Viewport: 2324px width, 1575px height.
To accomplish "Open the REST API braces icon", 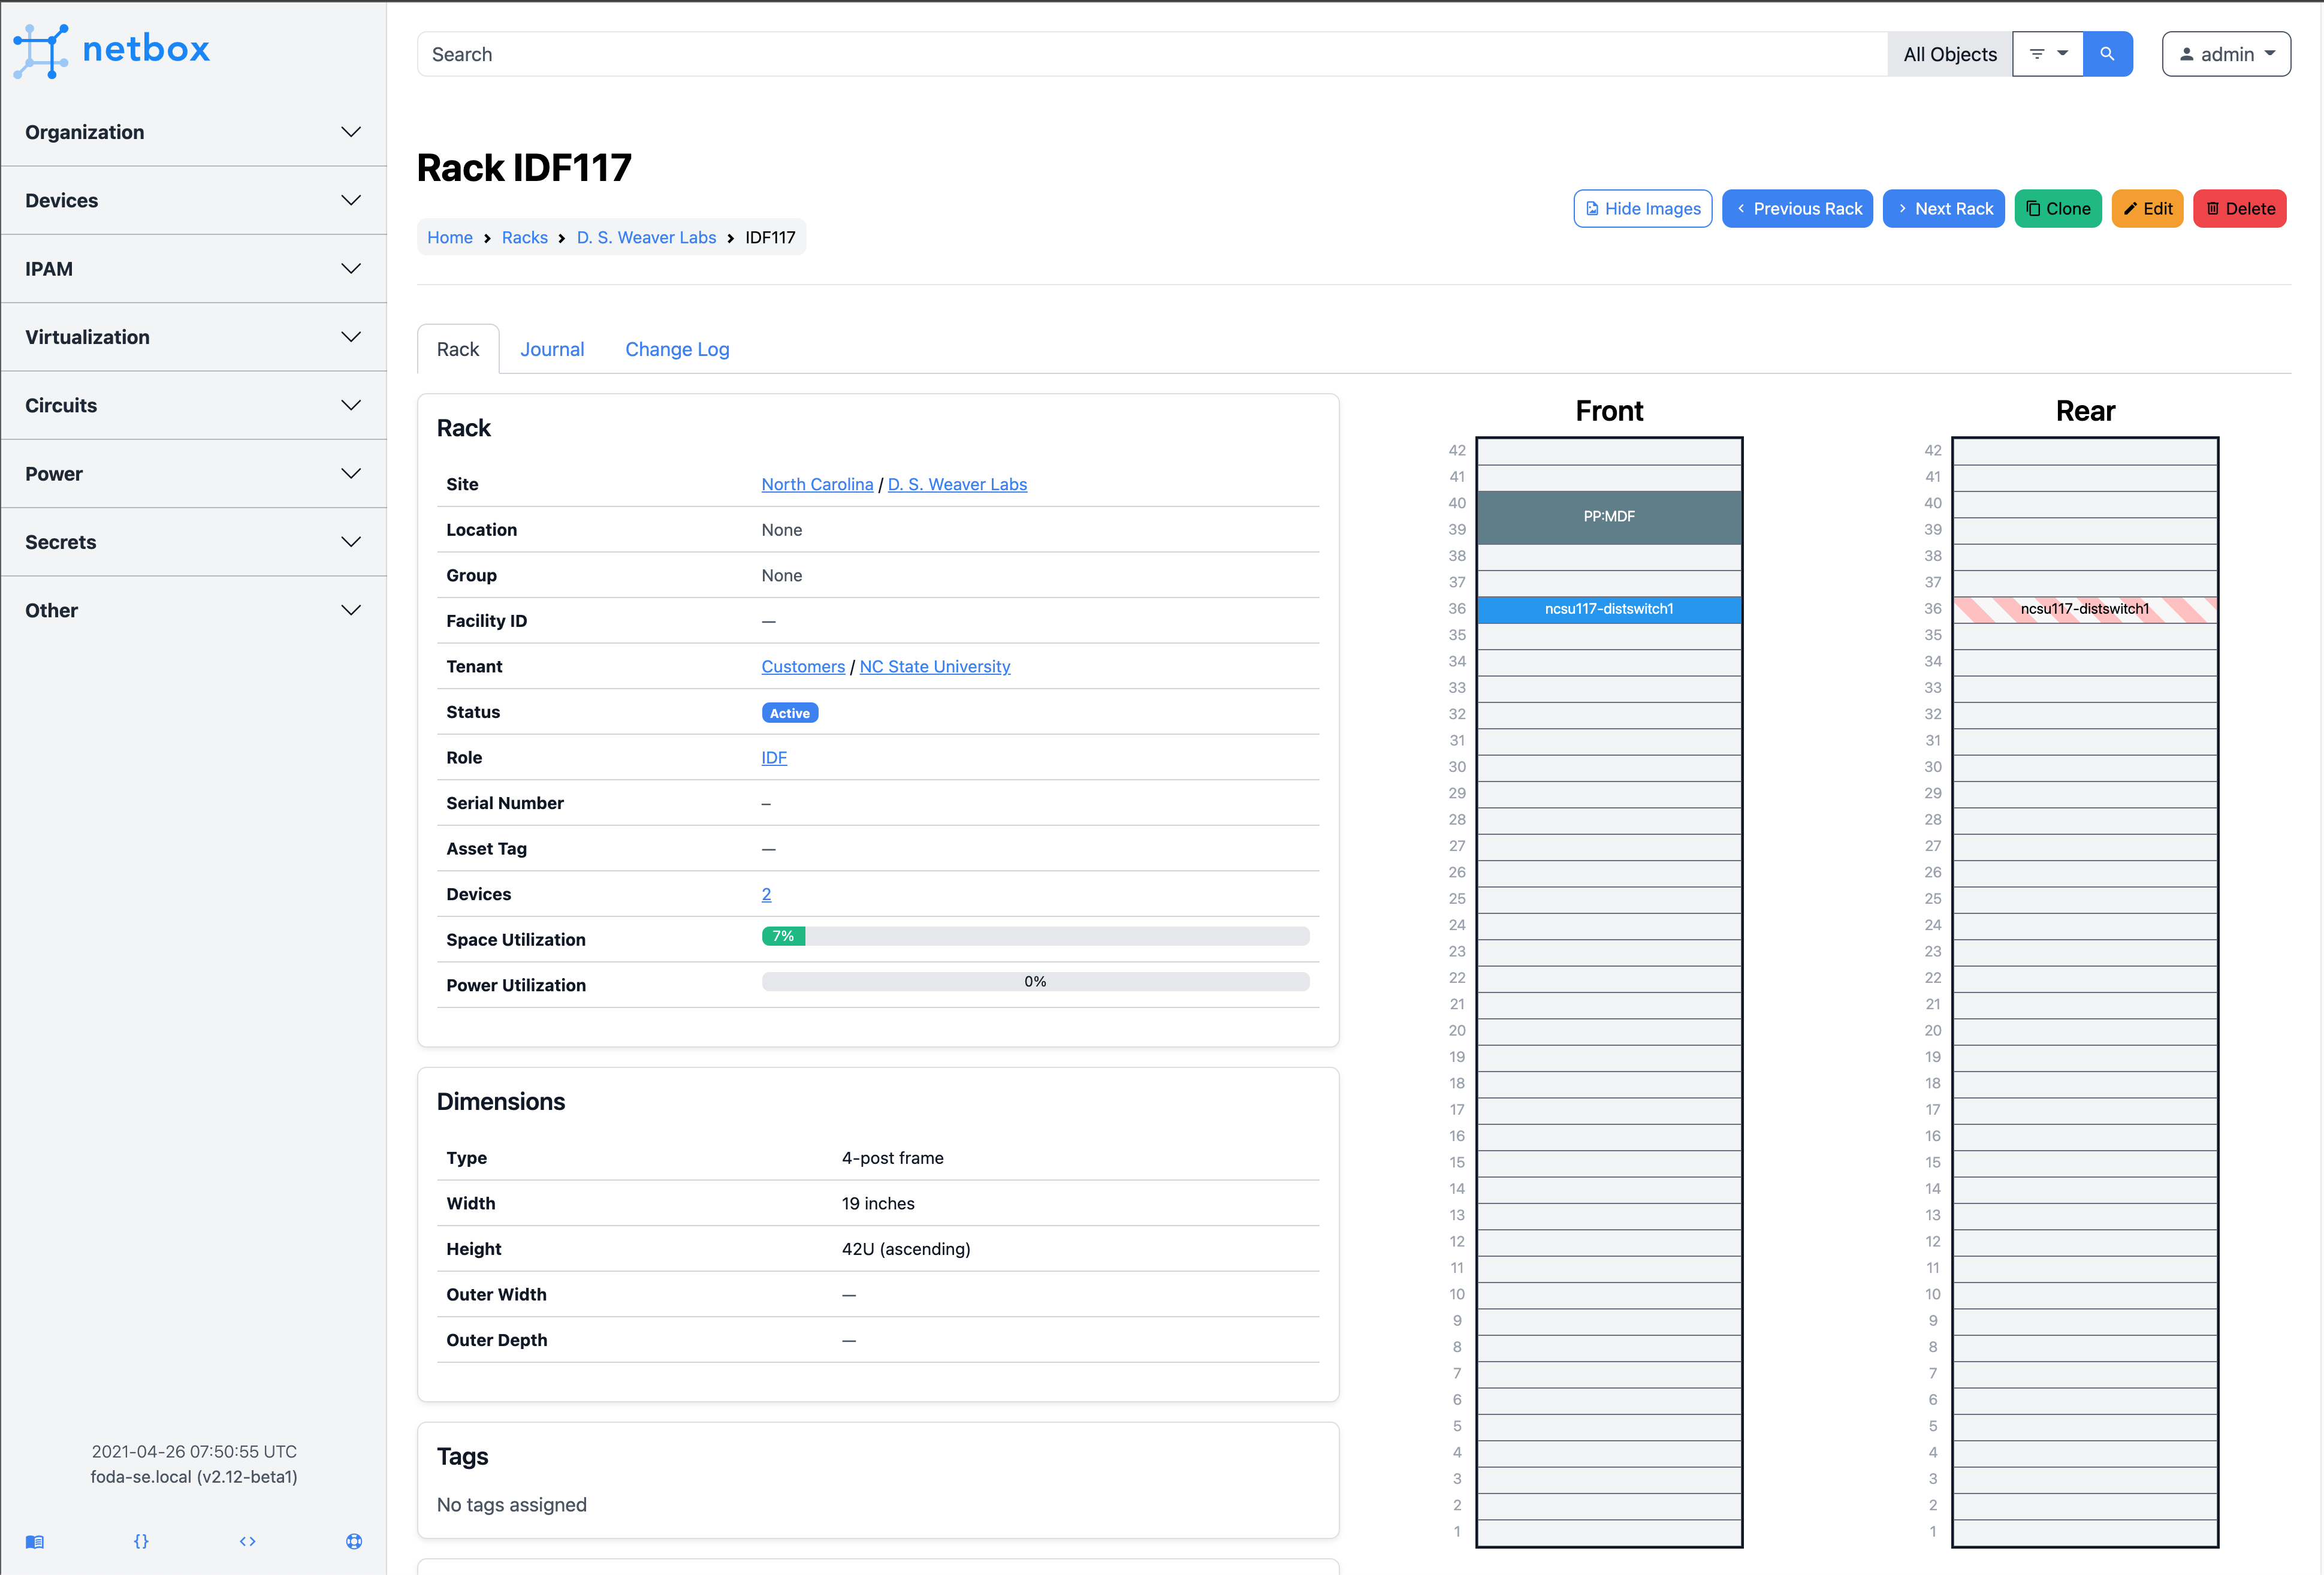I will [141, 1541].
